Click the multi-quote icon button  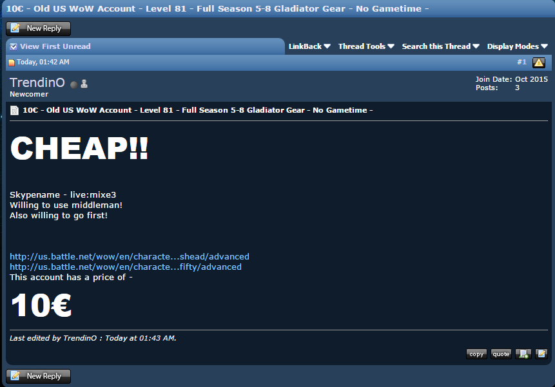click(x=523, y=354)
